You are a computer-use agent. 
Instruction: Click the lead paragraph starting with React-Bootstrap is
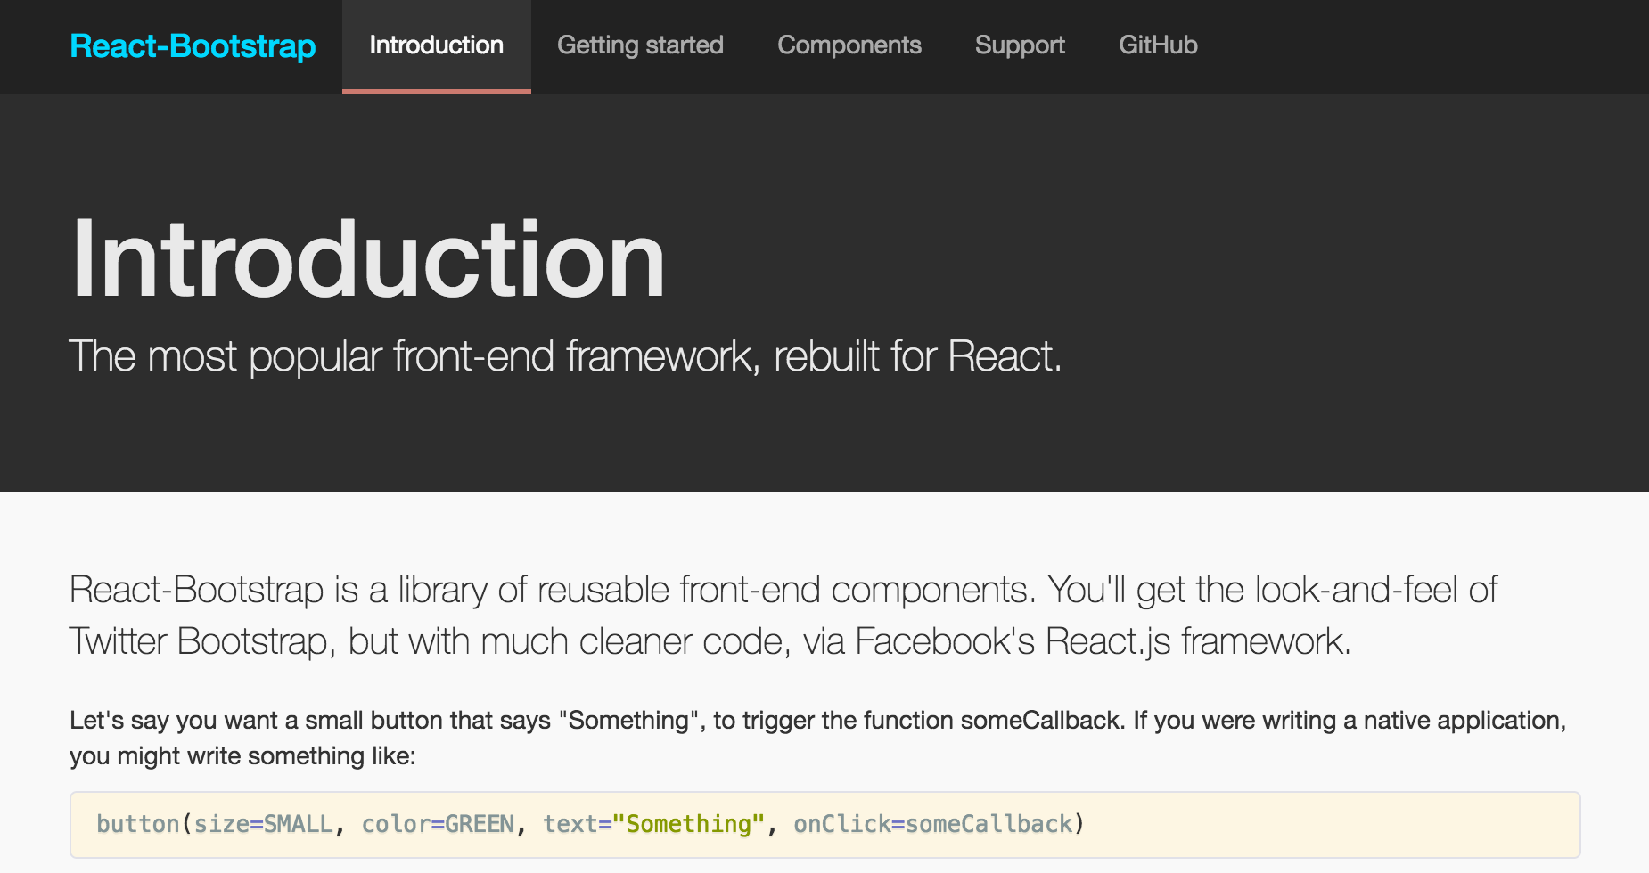click(783, 616)
